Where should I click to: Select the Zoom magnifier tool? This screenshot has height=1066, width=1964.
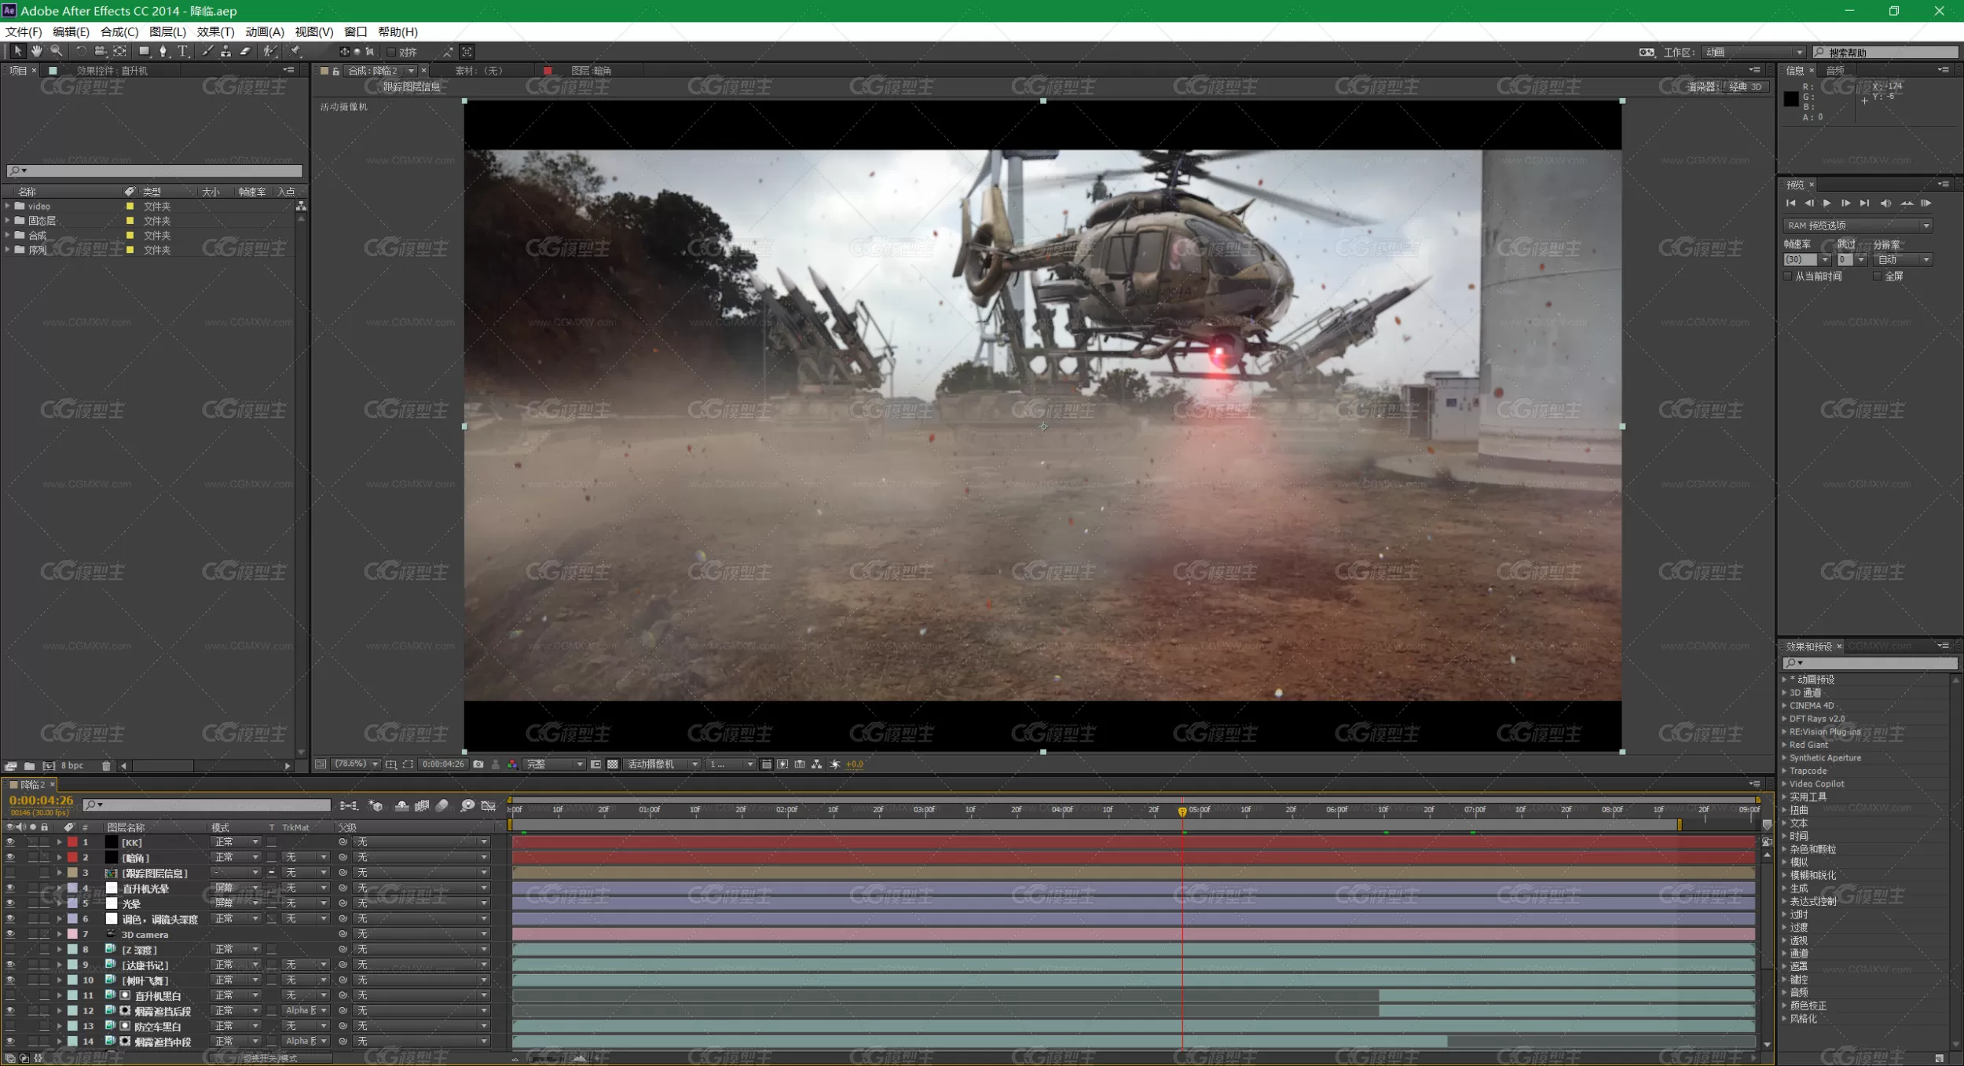pyautogui.click(x=57, y=51)
